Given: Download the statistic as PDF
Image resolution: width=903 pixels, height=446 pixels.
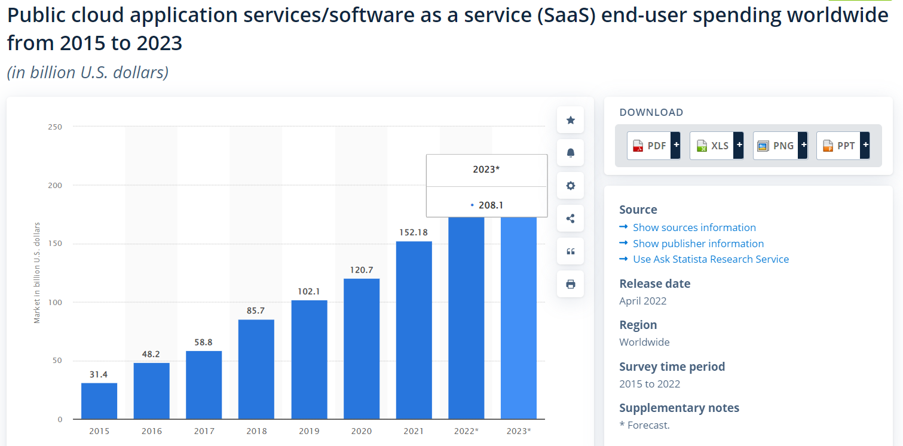Looking at the screenshot, I should pyautogui.click(x=654, y=146).
